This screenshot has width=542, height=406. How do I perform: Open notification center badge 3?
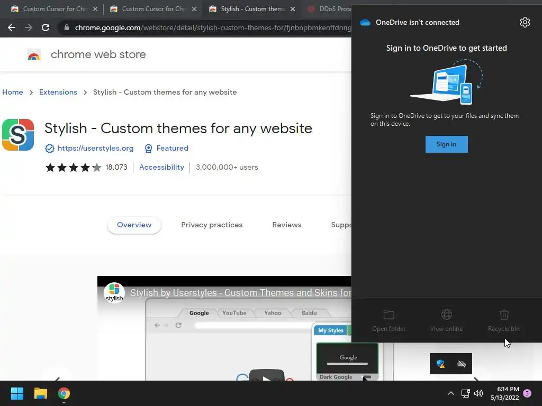point(527,393)
